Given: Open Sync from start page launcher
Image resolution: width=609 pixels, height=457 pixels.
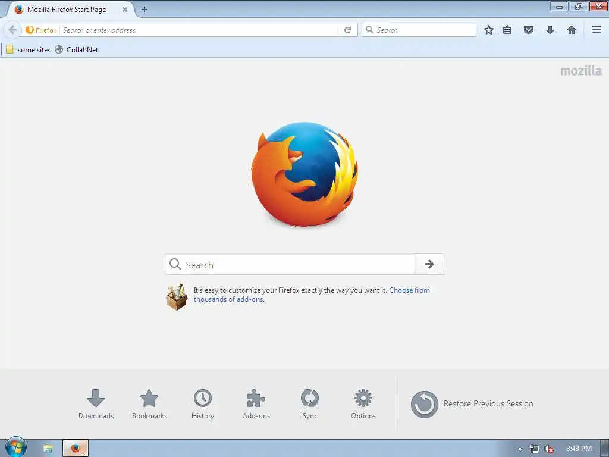Looking at the screenshot, I should tap(310, 404).
